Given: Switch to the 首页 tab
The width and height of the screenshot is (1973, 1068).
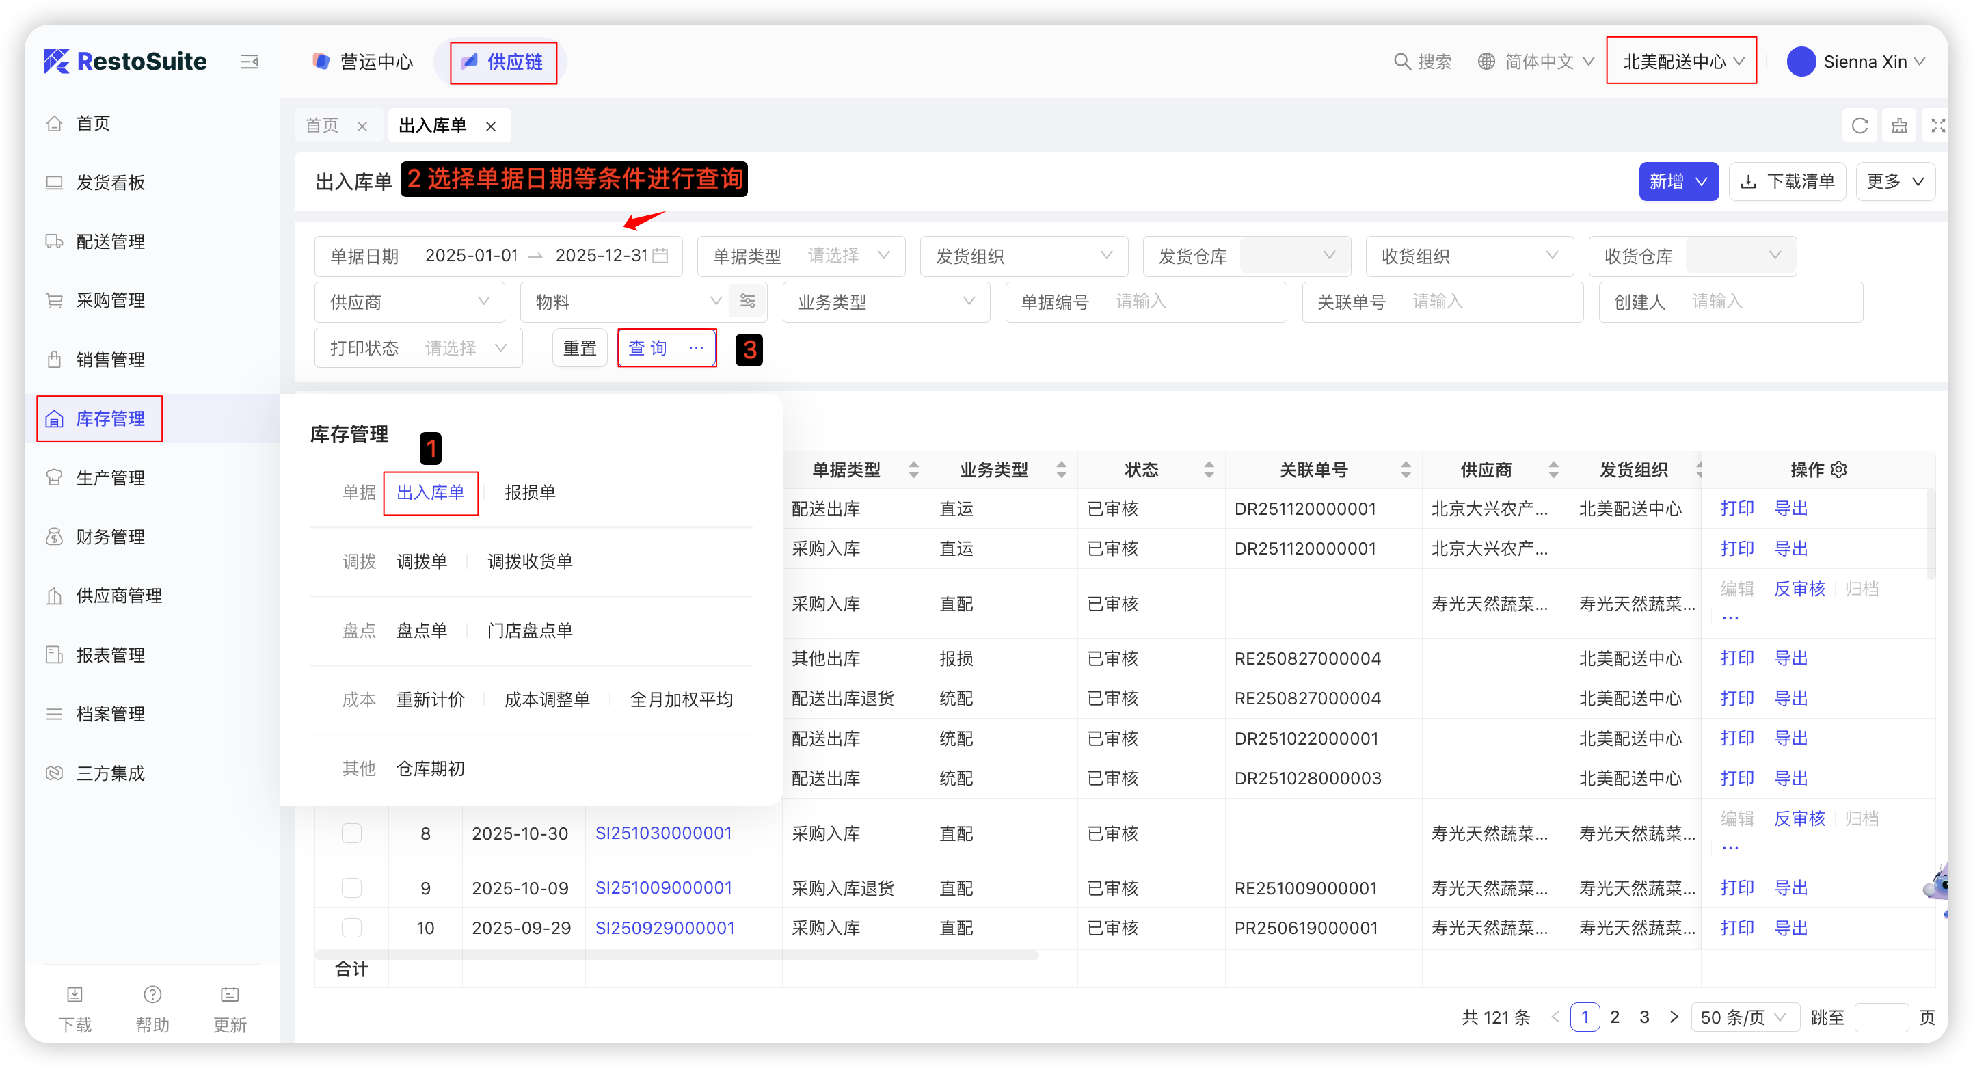Looking at the screenshot, I should (x=322, y=126).
